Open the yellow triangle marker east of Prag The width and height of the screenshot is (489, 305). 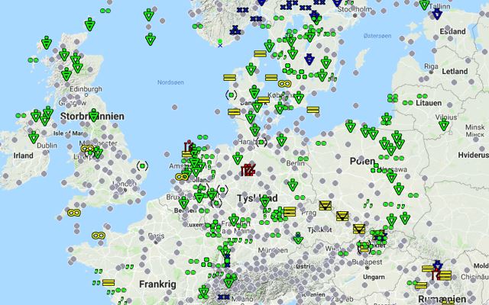click(325, 206)
